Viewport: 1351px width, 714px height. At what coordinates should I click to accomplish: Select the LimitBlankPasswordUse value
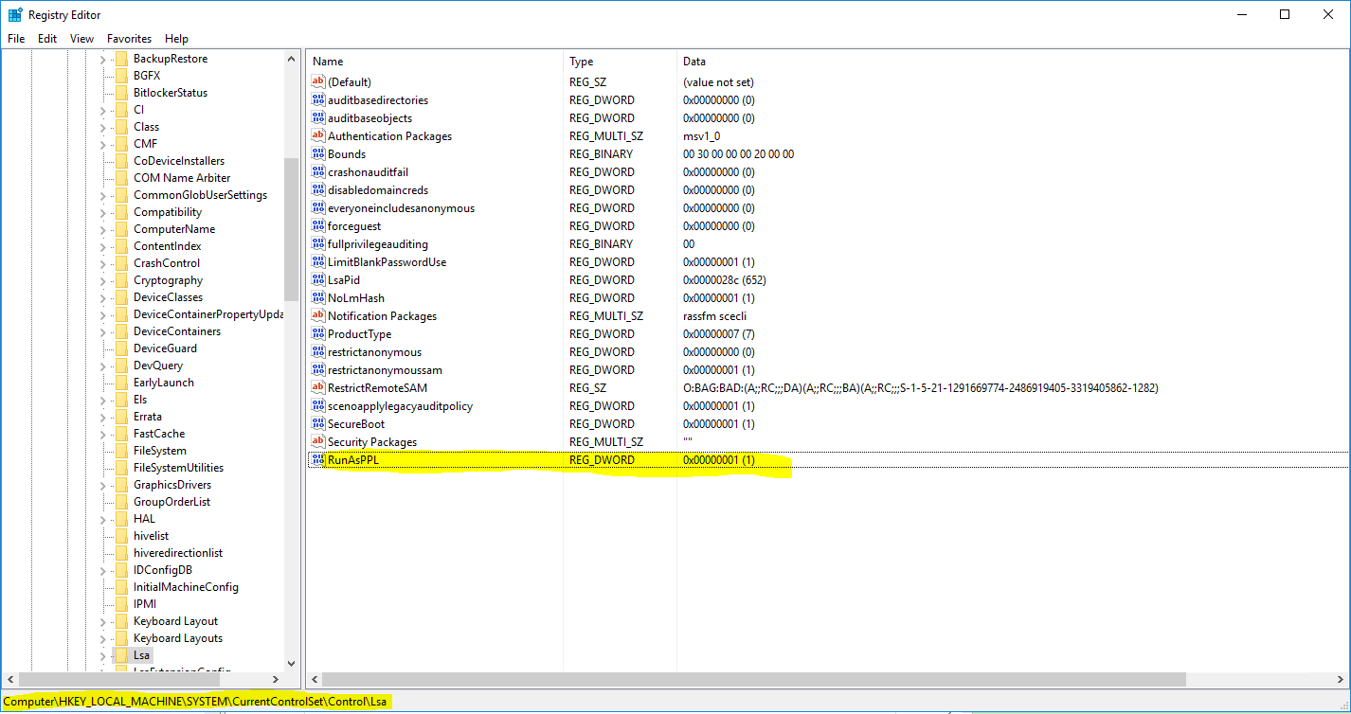click(387, 262)
